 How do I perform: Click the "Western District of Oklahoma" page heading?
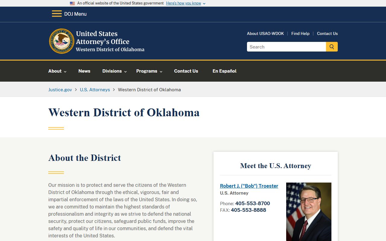(124, 112)
